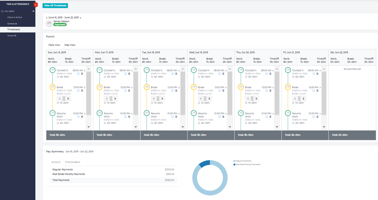
Task: Switch to Map View tab
Action: 70,45
